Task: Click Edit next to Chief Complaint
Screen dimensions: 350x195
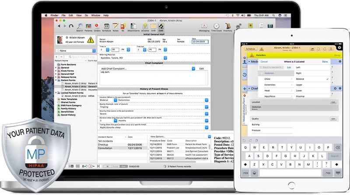Action: point(202,69)
